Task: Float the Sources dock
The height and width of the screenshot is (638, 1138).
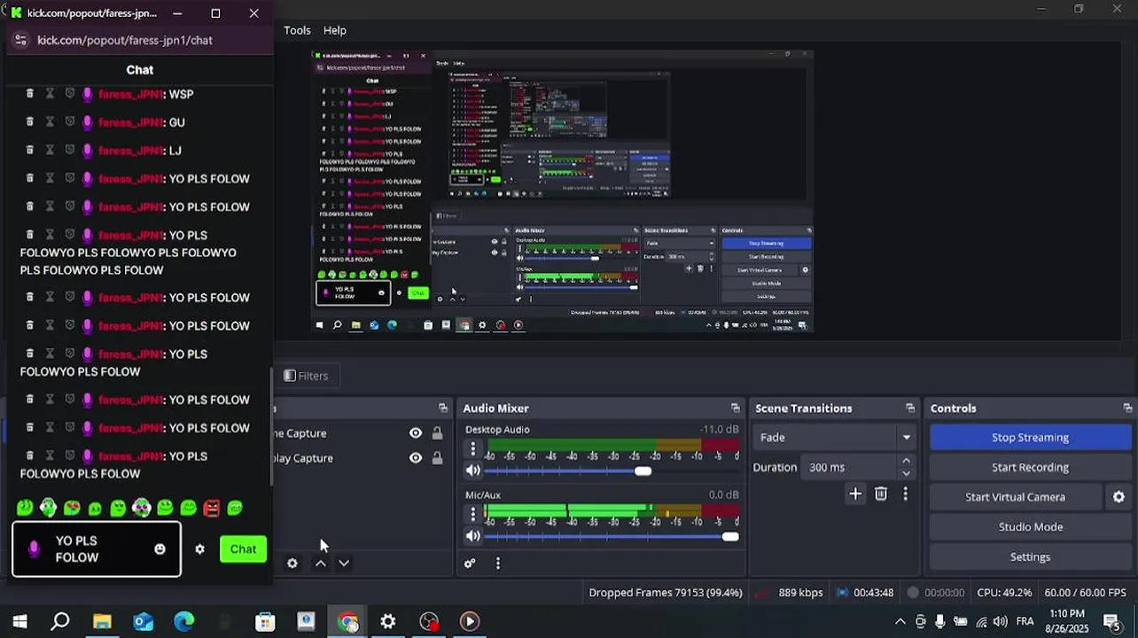Action: click(x=443, y=408)
